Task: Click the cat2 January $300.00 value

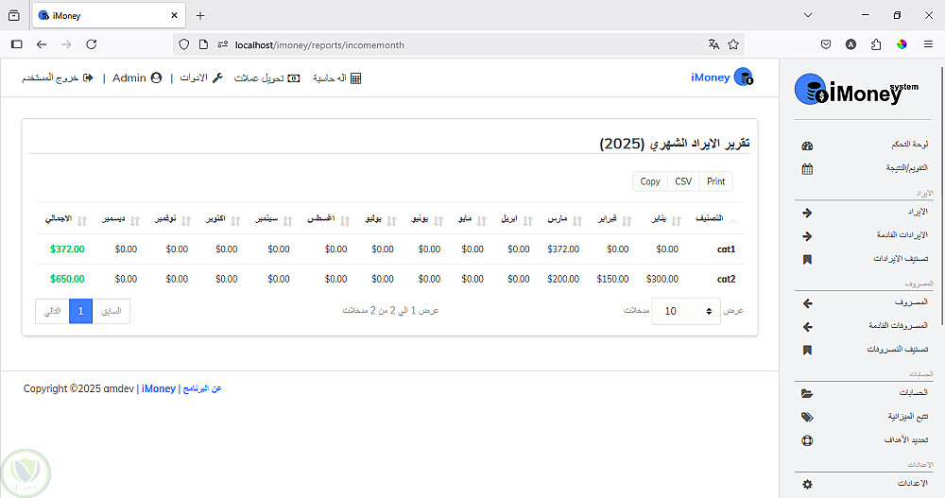Action: point(662,279)
